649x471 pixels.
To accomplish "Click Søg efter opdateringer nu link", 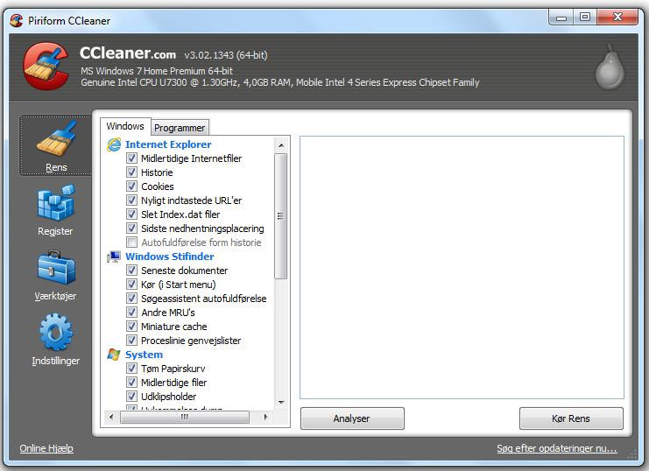I will pos(557,448).
